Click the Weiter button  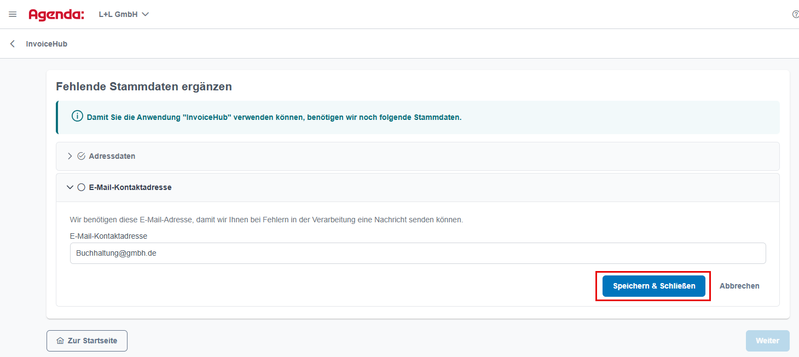(x=767, y=341)
